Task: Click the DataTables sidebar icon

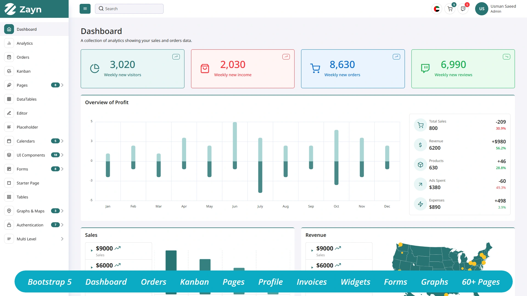Action: click(9, 99)
